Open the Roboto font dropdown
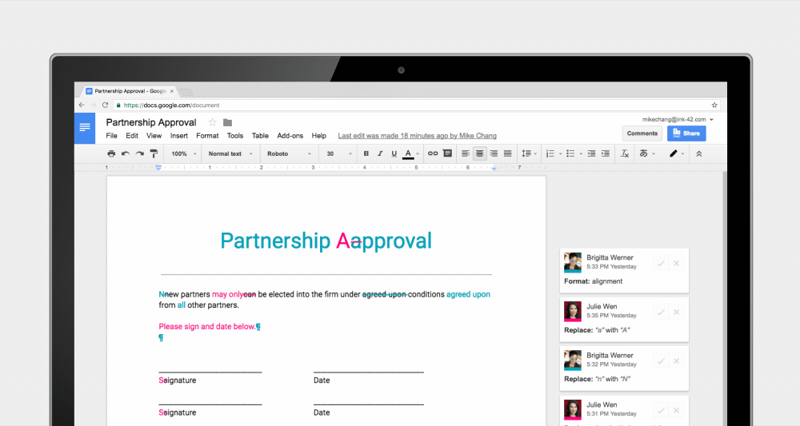Screen dimensions: 800x426 pos(290,153)
